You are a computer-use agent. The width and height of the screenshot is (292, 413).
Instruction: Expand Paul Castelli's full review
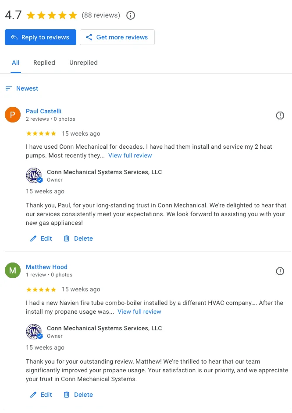click(130, 155)
